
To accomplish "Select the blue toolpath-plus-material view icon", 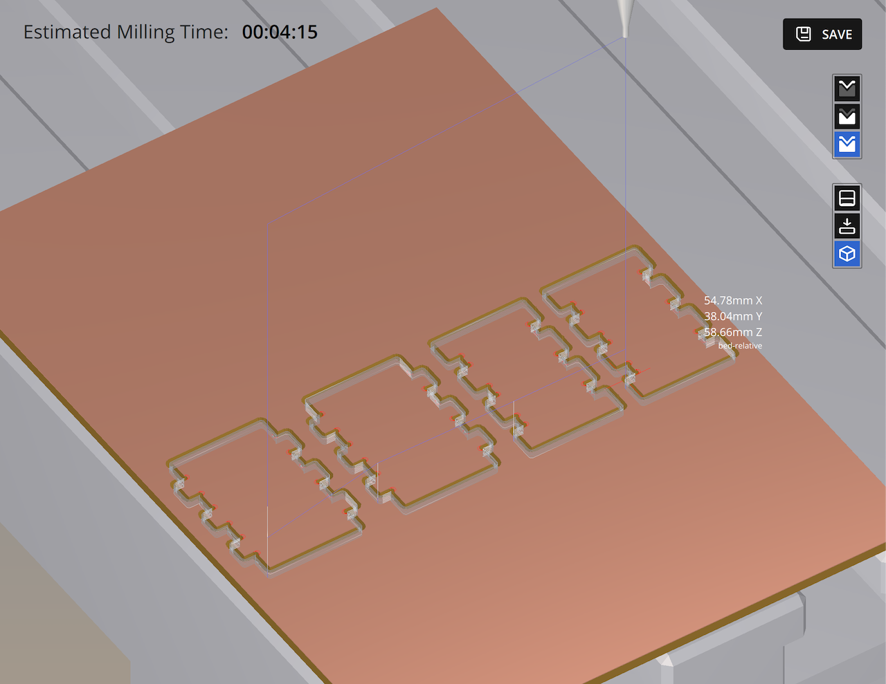I will click(847, 144).
